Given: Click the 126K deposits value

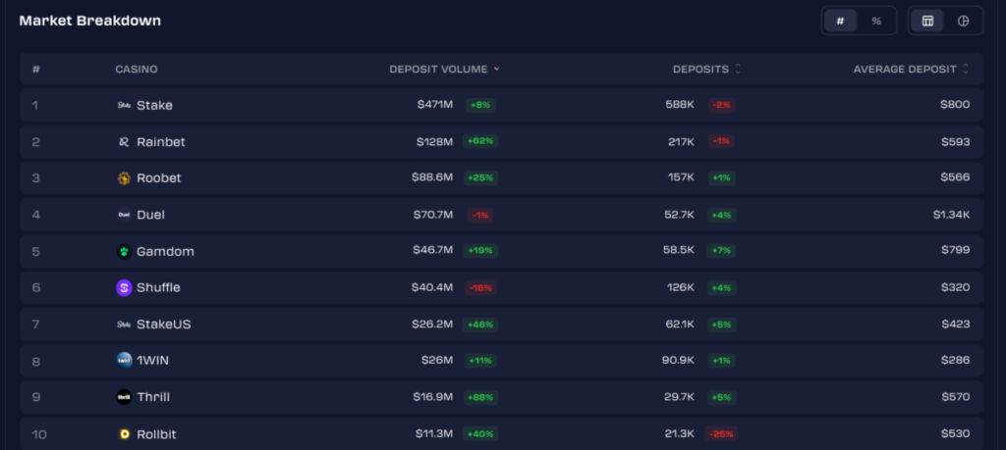Looking at the screenshot, I should (682, 287).
